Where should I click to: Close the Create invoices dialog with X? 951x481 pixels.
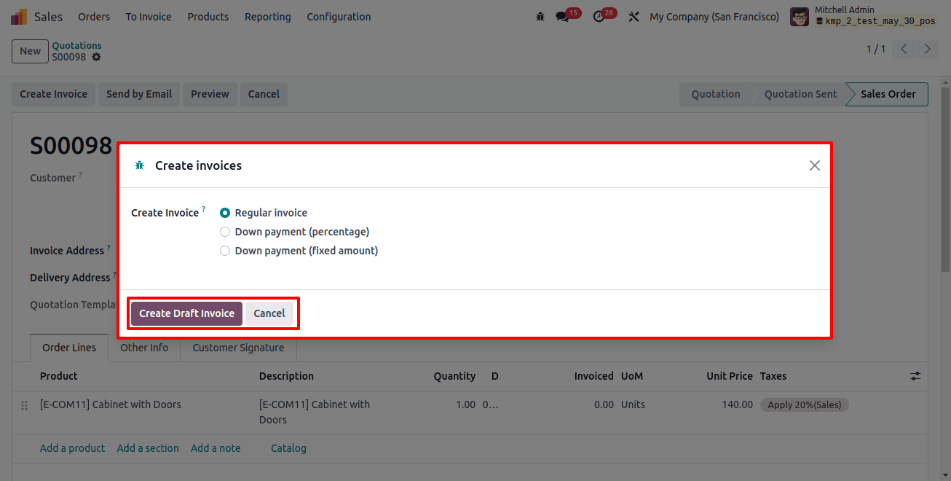point(815,165)
